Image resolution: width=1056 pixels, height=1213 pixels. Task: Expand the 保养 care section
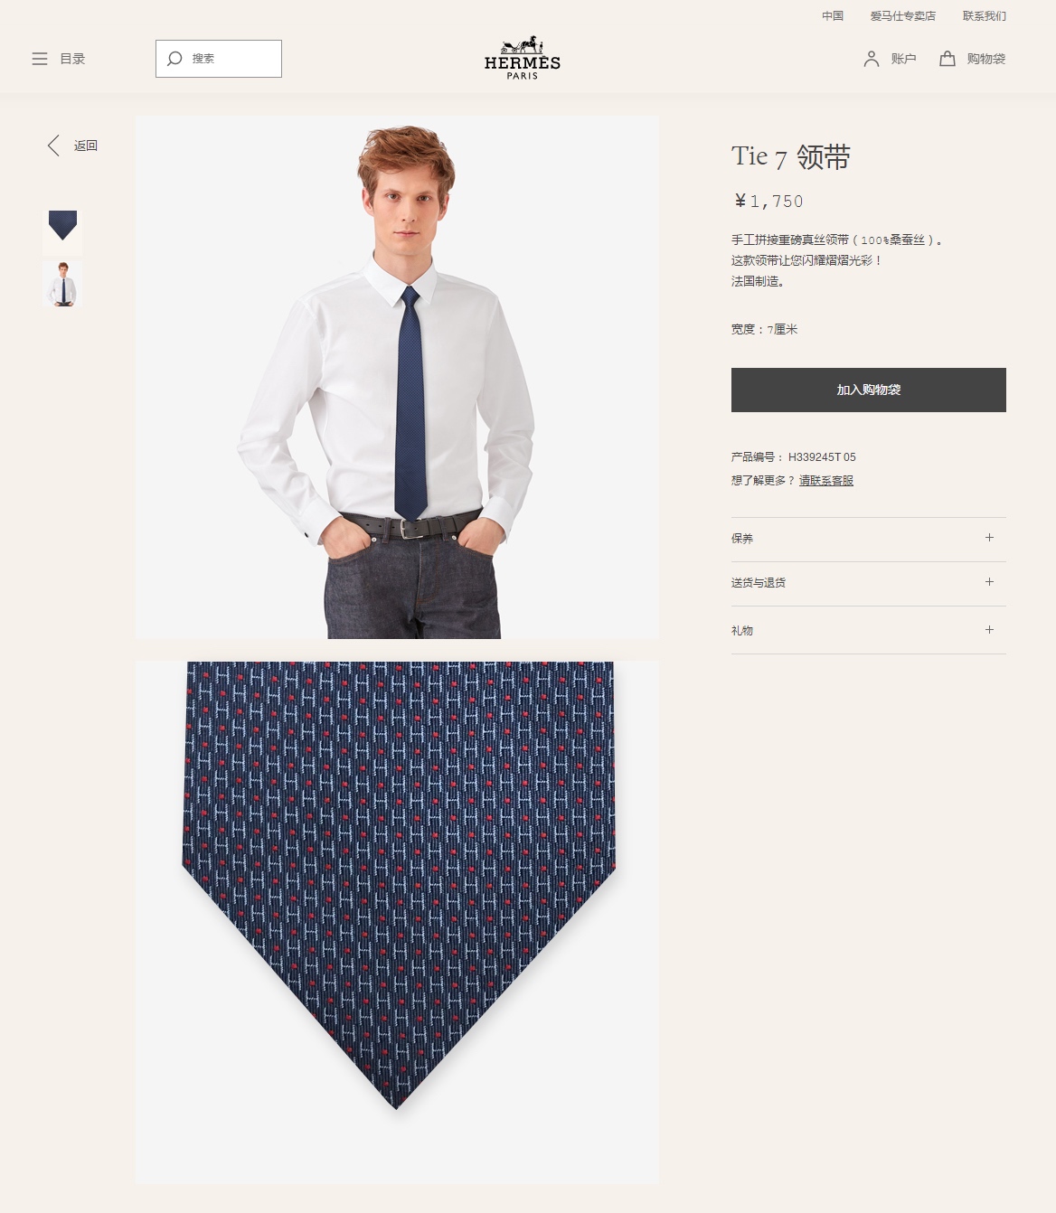(868, 539)
